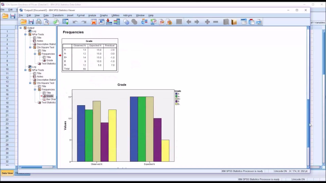Open the Analyze menu

[92, 15]
